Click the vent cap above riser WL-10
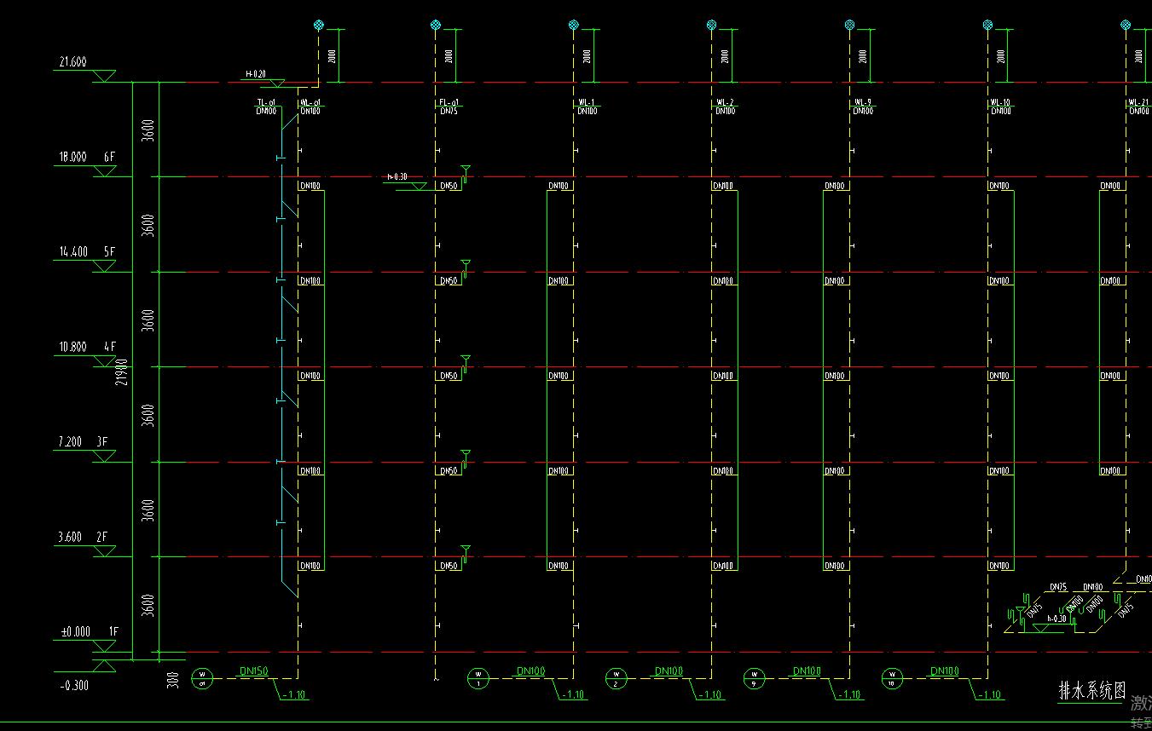 point(988,25)
